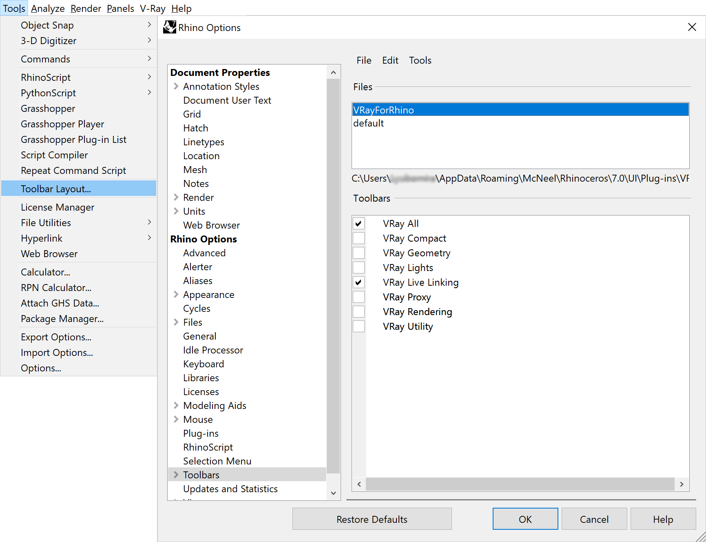This screenshot has width=706, height=542.
Task: Open the V-Ray menu
Action: tap(153, 8)
